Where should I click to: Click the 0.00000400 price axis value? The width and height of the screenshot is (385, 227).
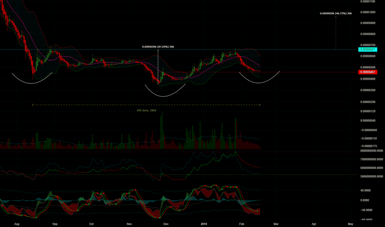pyautogui.click(x=368, y=79)
